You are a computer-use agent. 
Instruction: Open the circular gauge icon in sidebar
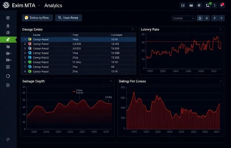[x=8, y=76]
